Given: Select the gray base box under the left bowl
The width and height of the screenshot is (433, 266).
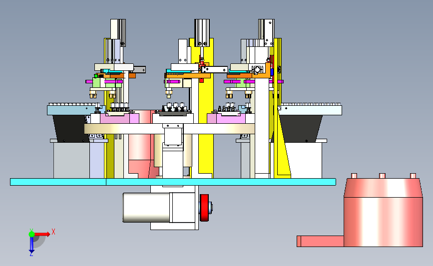Looking at the screenshot, I should (71, 160).
